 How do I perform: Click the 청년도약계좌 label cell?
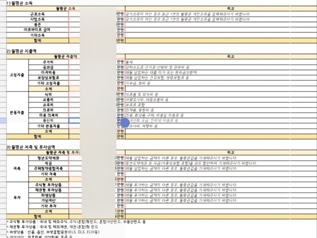pyautogui.click(x=48, y=158)
